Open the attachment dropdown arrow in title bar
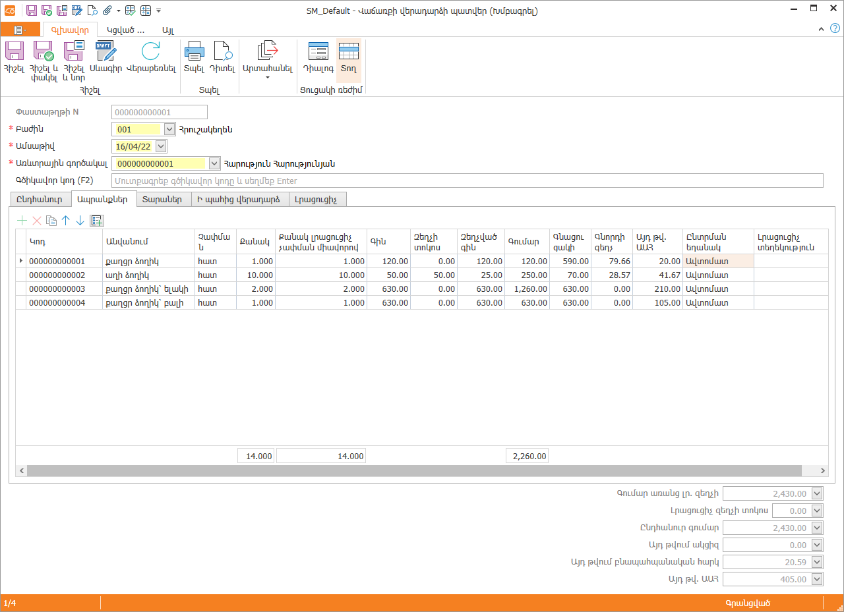Viewport: 844px width, 612px height. (118, 11)
